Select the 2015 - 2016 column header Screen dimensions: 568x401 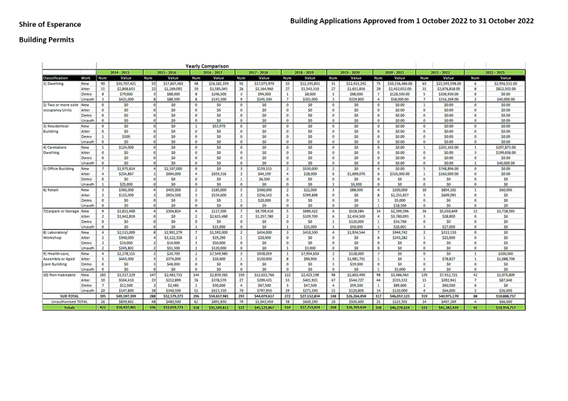coord(166,73)
